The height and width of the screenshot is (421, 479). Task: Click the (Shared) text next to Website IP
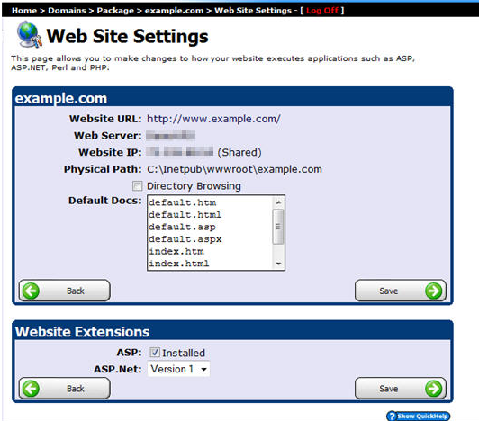coord(239,152)
